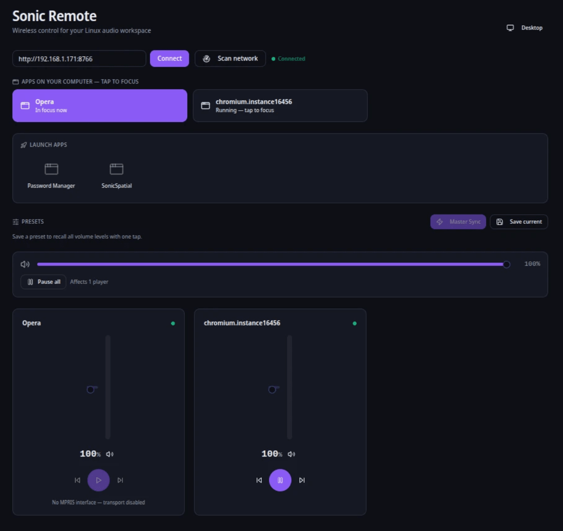Launch the SonicSpatial app
This screenshot has width=563, height=531.
[x=116, y=175]
